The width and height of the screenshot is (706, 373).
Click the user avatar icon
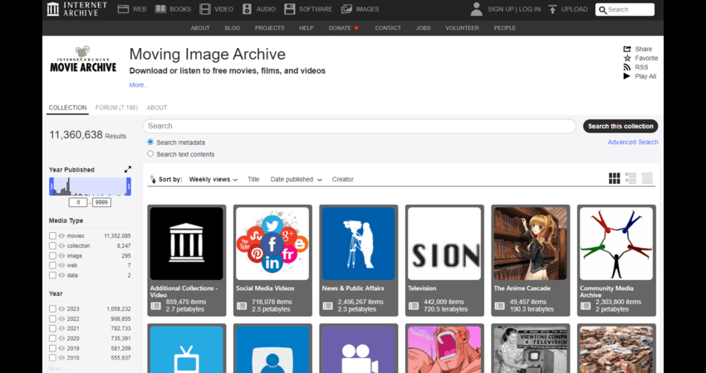477,9
